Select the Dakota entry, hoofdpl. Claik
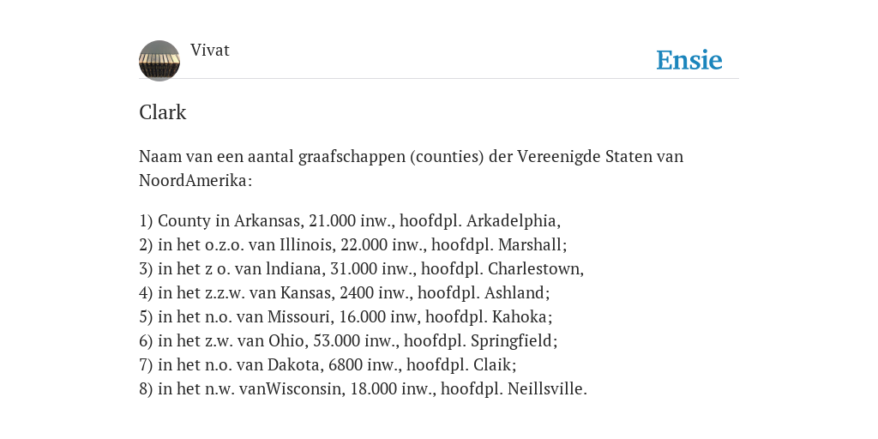The width and height of the screenshot is (878, 439). 328,365
